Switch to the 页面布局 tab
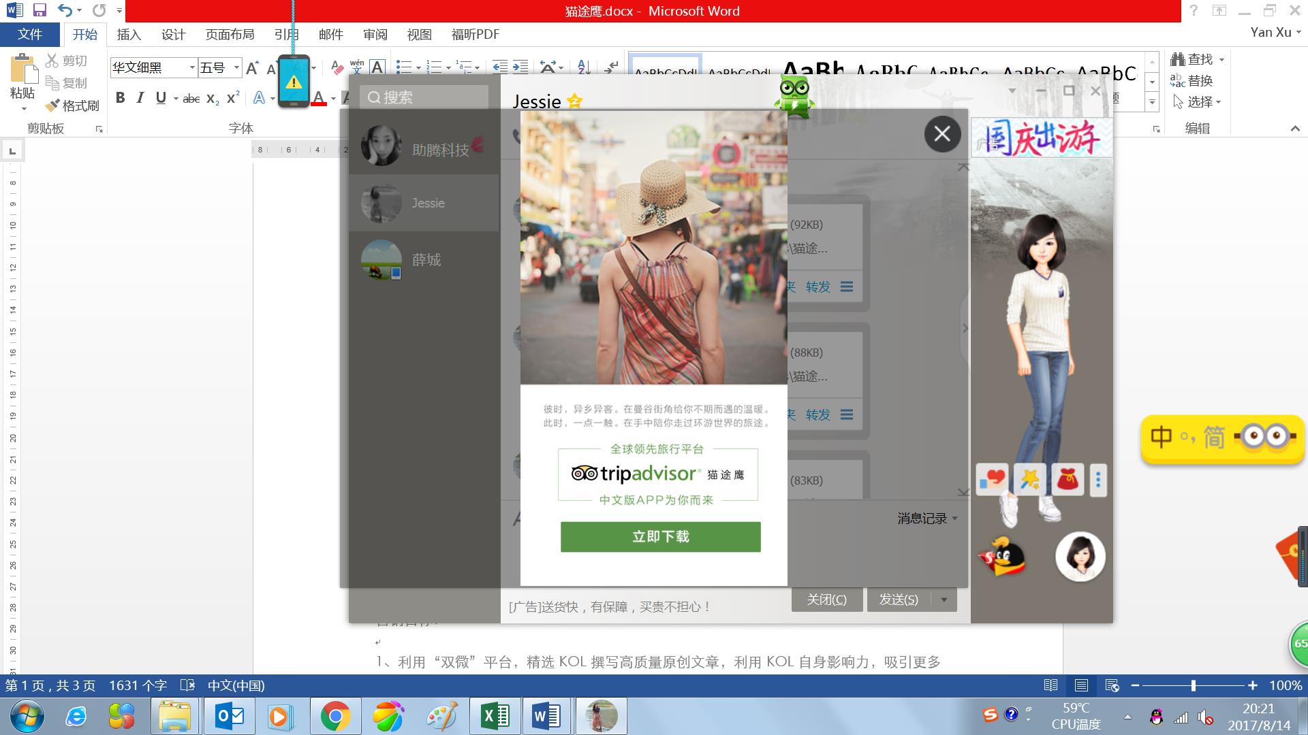 (230, 34)
